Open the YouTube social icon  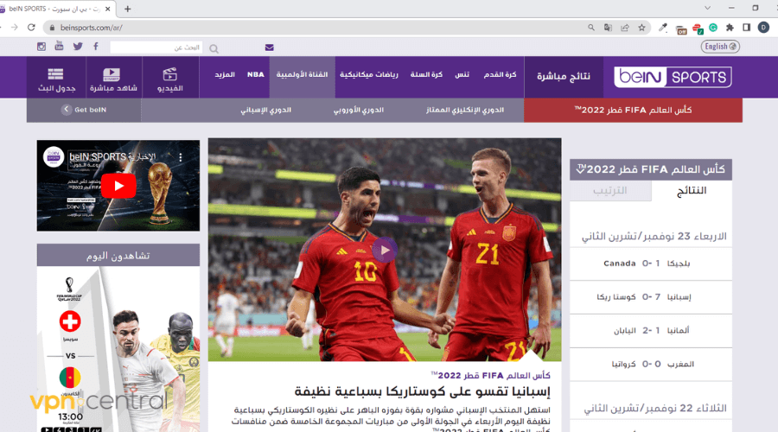tap(59, 46)
